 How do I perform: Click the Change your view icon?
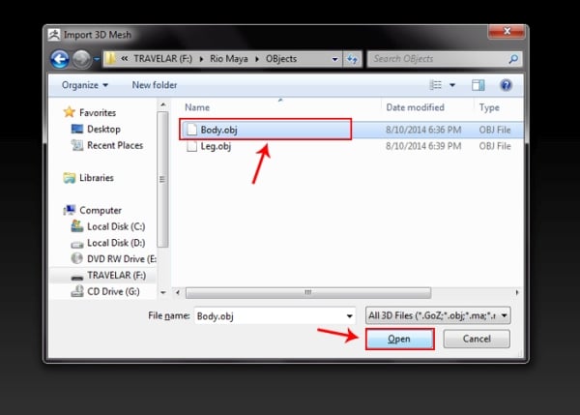(x=436, y=85)
